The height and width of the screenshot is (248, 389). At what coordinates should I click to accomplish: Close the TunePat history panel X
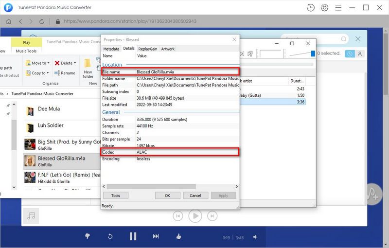click(358, 39)
